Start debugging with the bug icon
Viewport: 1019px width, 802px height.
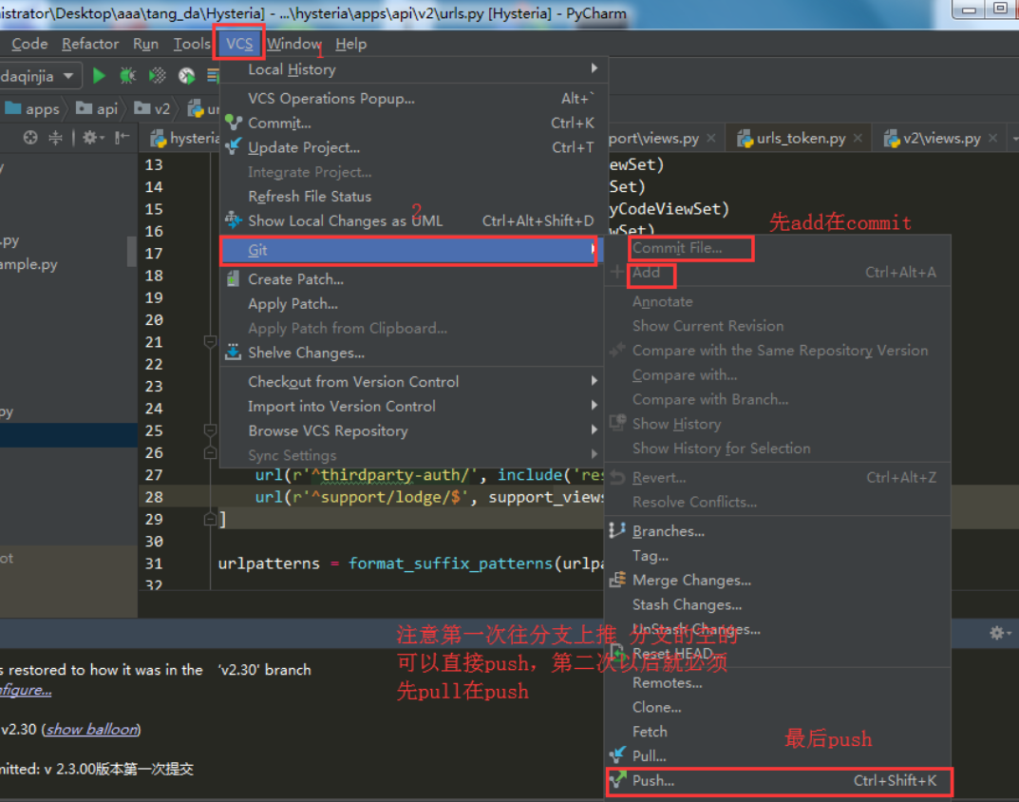(127, 76)
